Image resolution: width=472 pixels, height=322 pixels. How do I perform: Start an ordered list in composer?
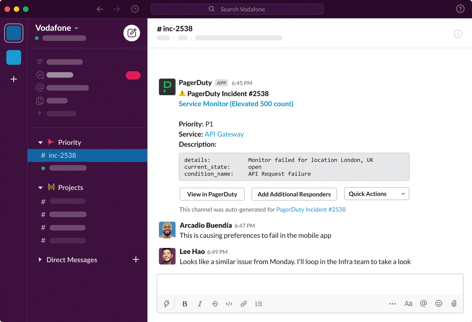pyautogui.click(x=258, y=304)
